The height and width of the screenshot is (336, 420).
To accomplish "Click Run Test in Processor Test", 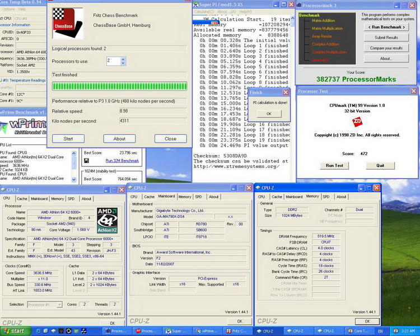I will pyautogui.click(x=334, y=166).
